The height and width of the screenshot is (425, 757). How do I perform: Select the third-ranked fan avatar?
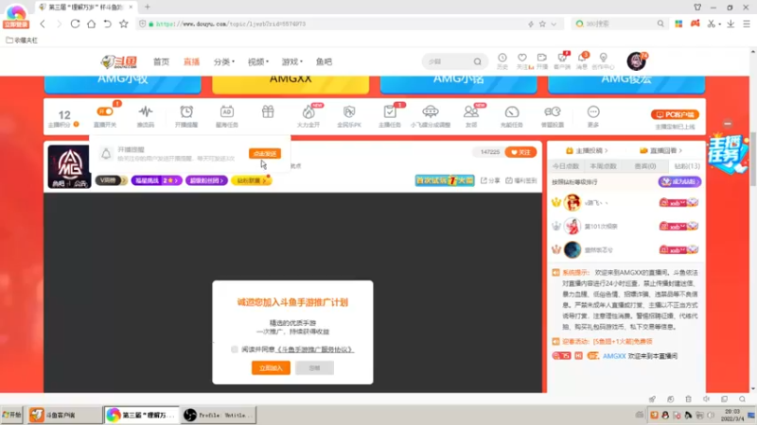[x=572, y=249]
